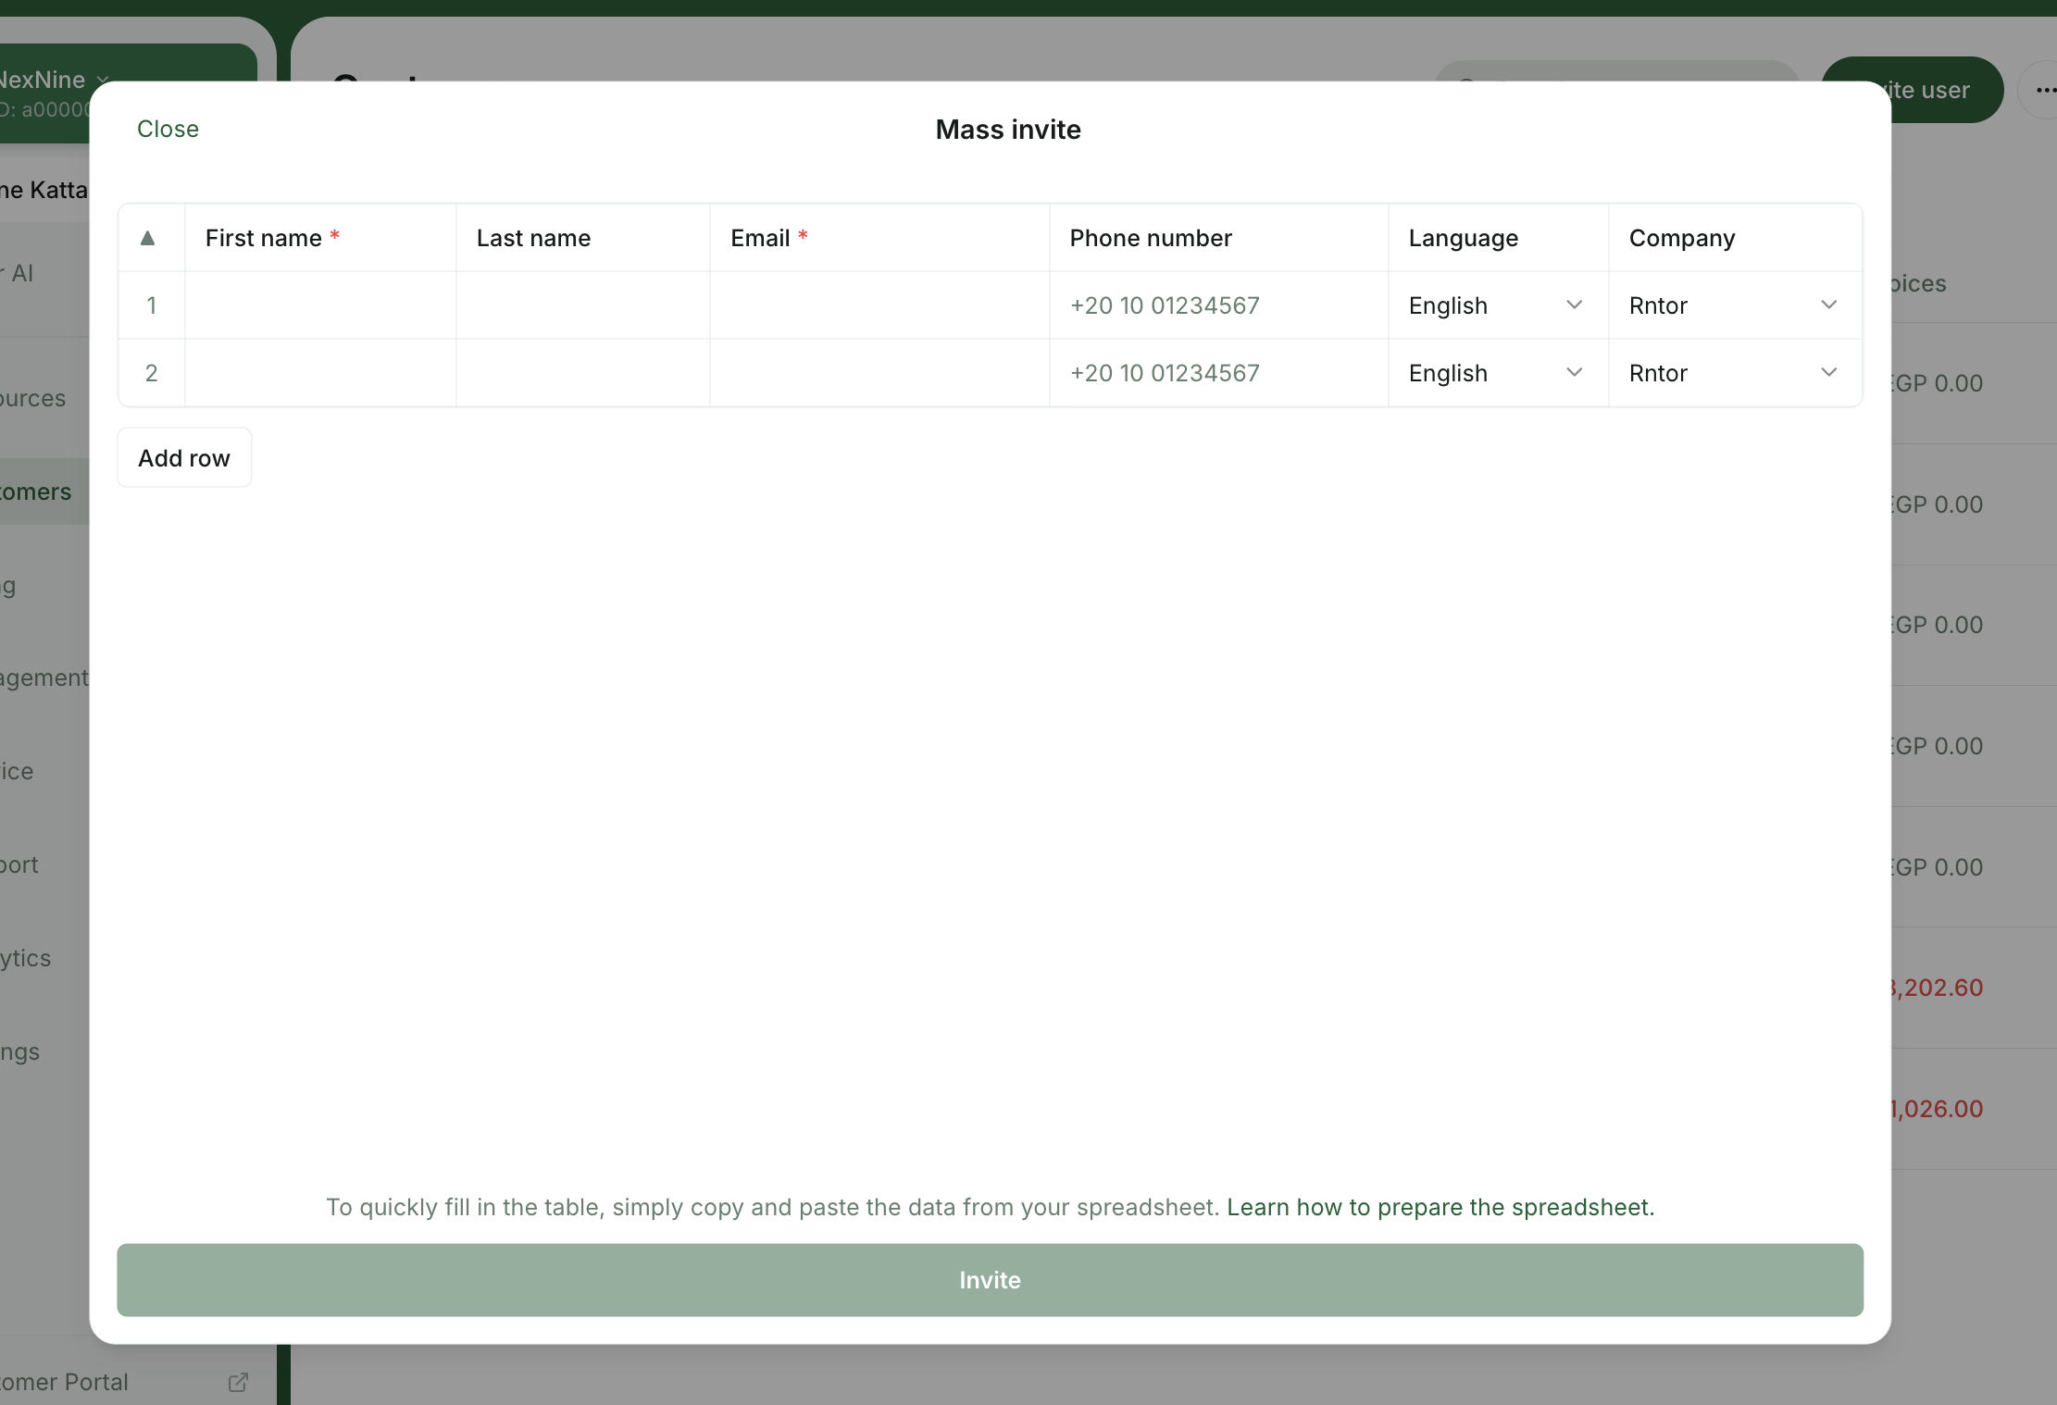Click row number 2 cell

152,373
